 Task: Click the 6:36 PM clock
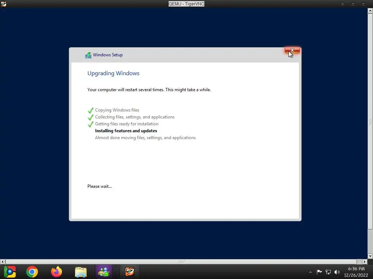356,269
